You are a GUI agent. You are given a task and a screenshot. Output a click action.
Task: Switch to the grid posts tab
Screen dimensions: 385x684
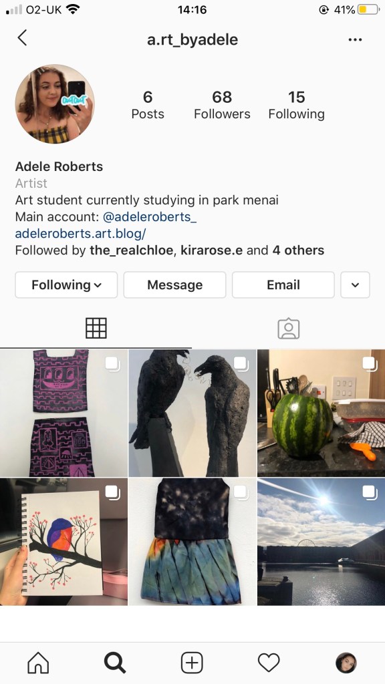coord(96,329)
